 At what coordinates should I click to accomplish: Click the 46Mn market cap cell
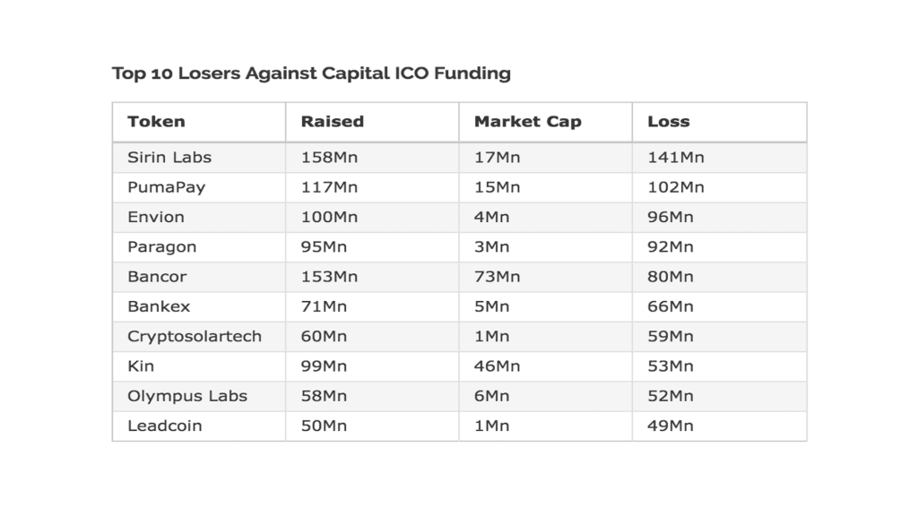point(497,365)
